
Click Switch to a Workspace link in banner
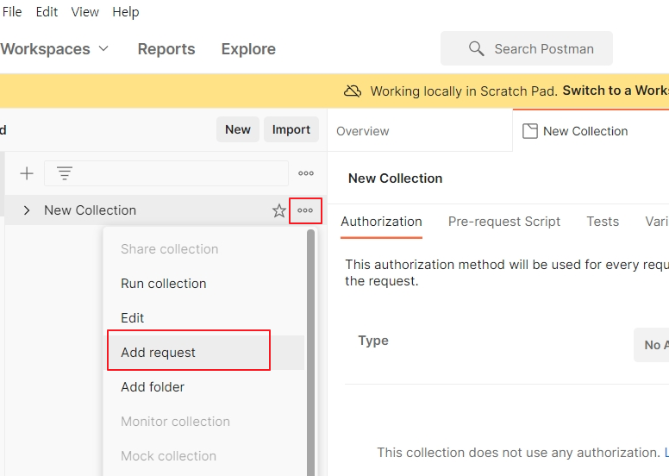(616, 91)
